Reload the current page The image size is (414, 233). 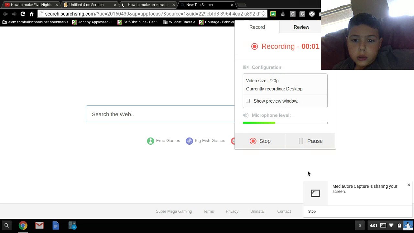[x=23, y=14]
